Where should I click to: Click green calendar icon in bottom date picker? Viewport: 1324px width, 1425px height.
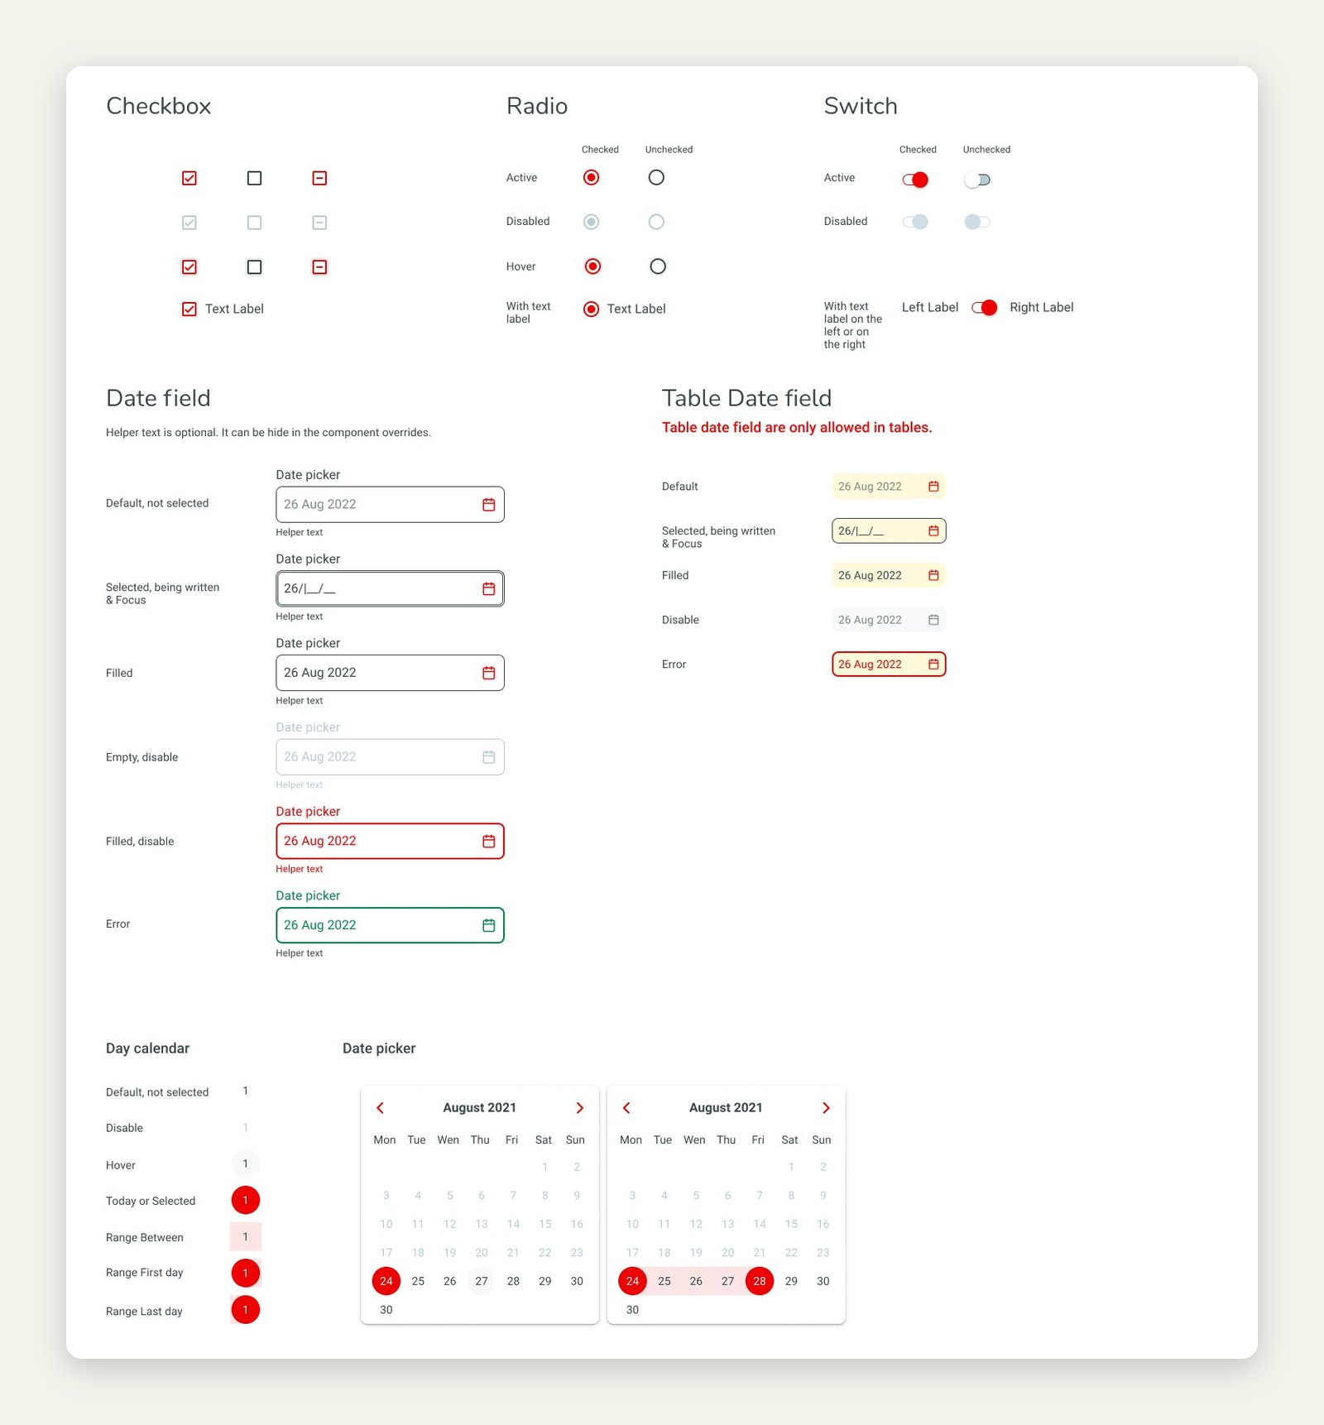coord(488,925)
